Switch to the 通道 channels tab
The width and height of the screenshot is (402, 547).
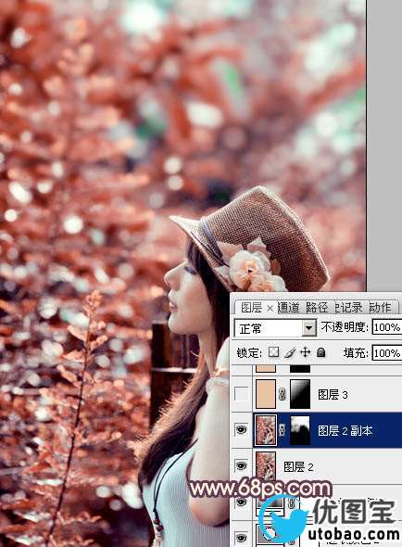coord(289,307)
